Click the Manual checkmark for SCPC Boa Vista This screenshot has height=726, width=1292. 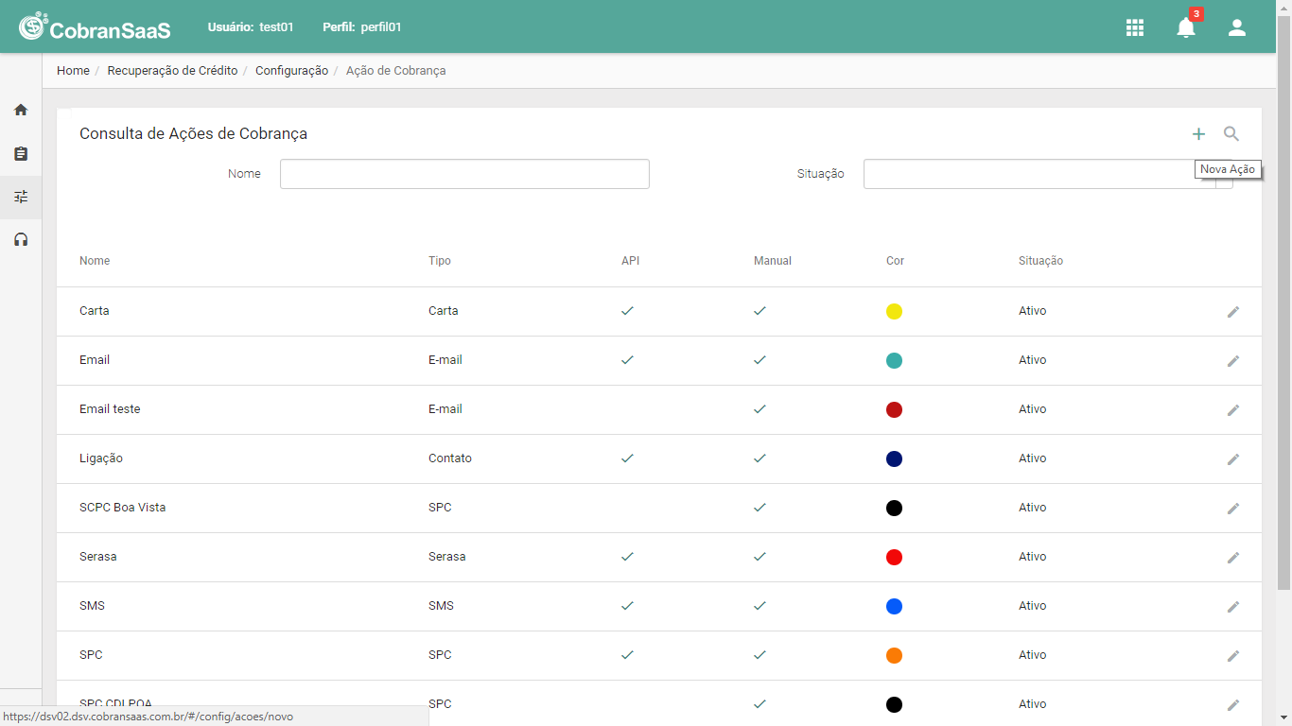tap(759, 508)
